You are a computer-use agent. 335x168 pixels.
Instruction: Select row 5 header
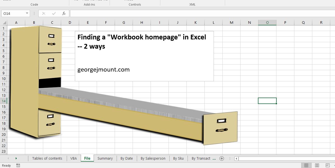[3, 51]
